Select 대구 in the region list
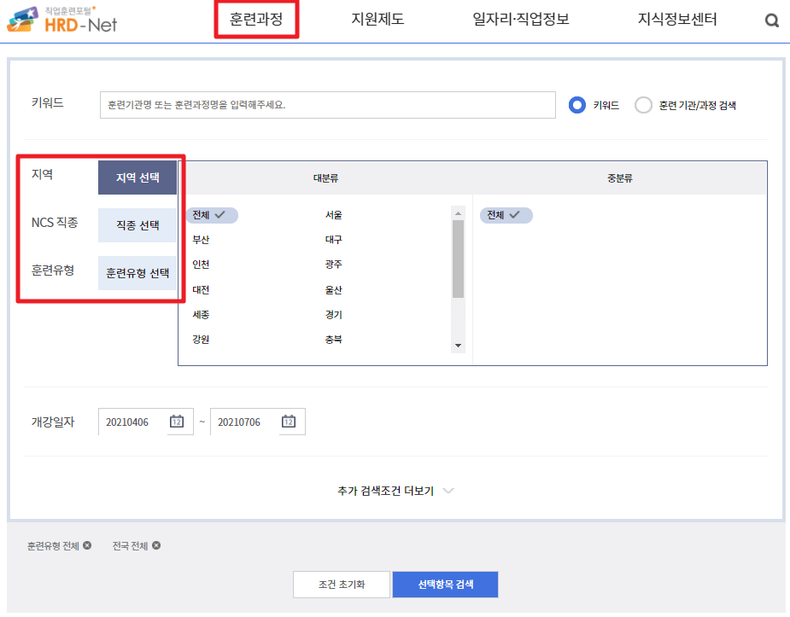 click(x=334, y=240)
